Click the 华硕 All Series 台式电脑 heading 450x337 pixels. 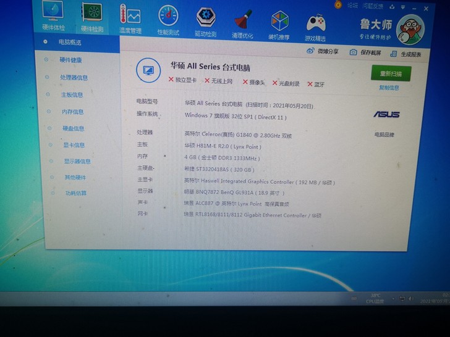coord(210,67)
